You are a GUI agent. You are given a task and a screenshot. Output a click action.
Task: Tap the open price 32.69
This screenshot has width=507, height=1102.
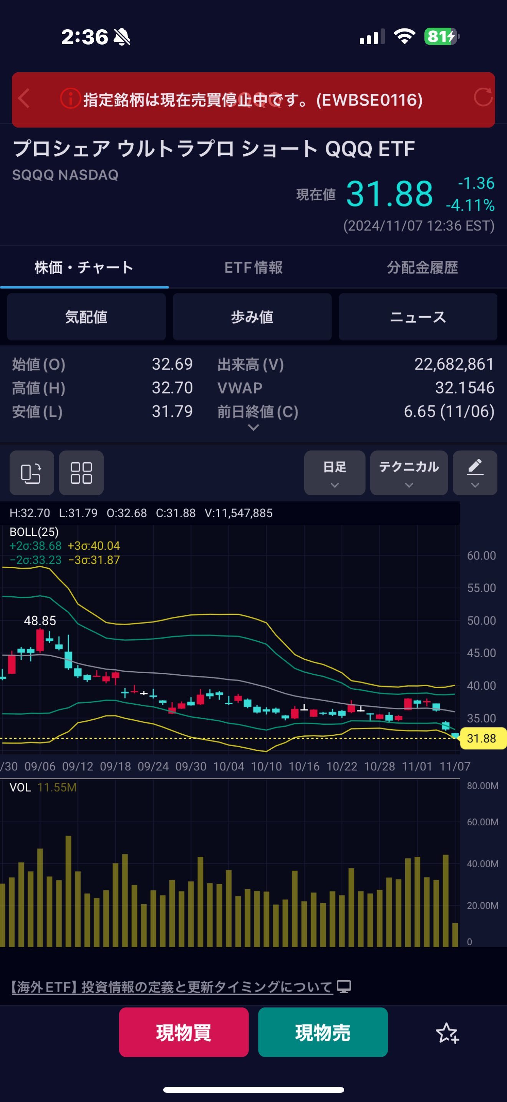172,364
